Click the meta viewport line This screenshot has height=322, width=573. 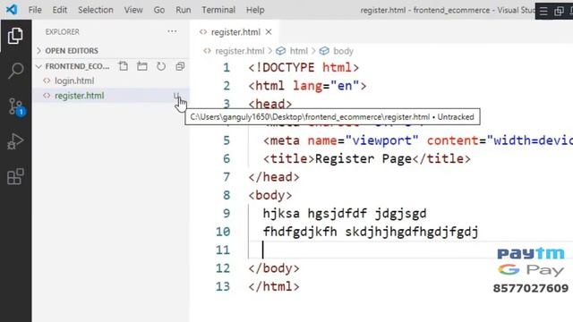(418, 140)
